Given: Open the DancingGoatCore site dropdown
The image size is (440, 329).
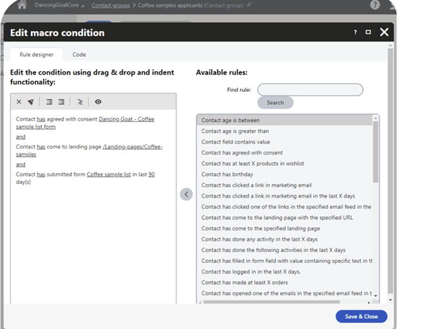Looking at the screenshot, I should tap(59, 5).
